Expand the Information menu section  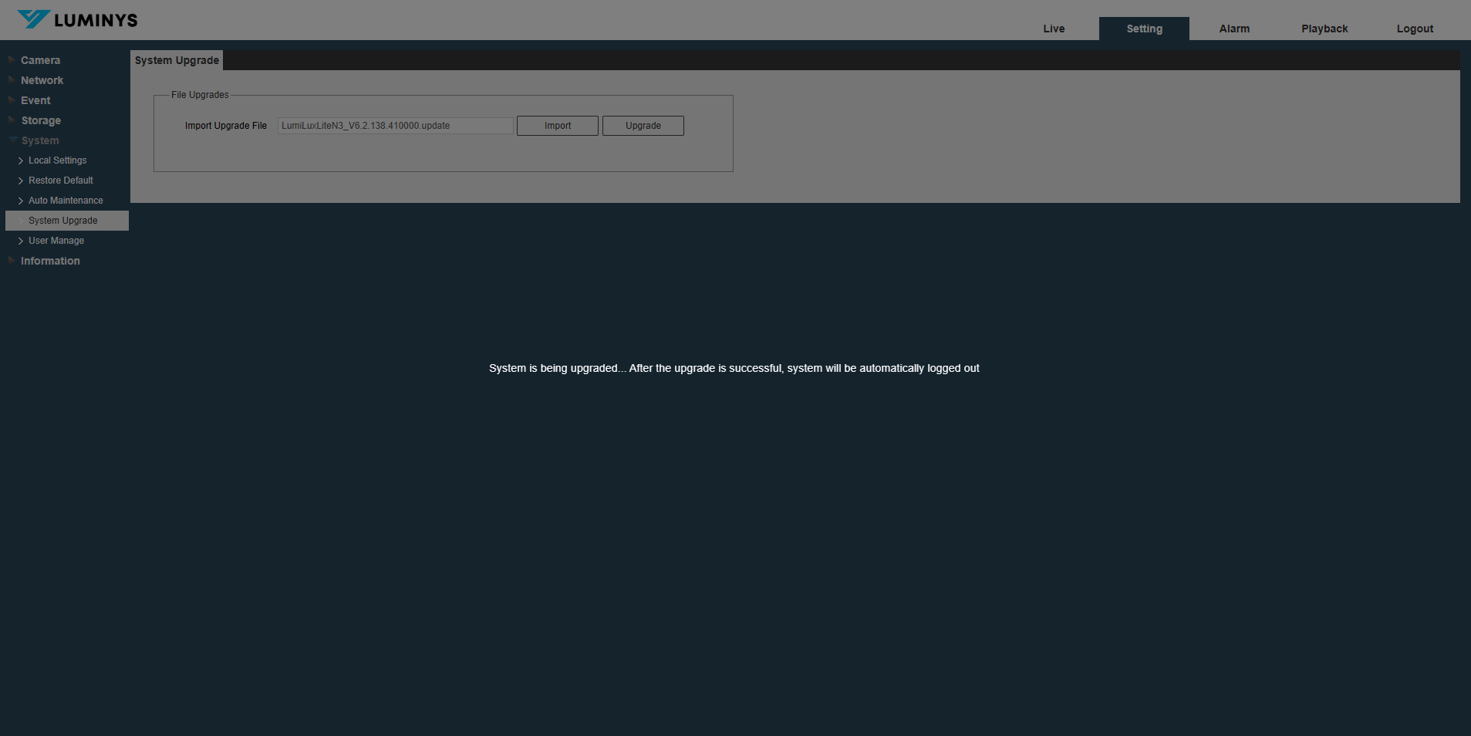coord(50,261)
